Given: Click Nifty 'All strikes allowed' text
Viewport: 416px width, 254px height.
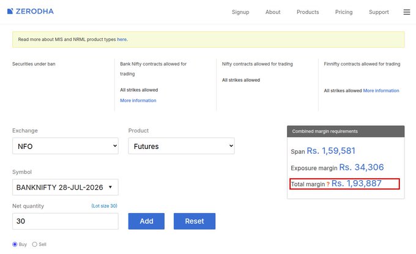Looking at the screenshot, I should point(241,80).
